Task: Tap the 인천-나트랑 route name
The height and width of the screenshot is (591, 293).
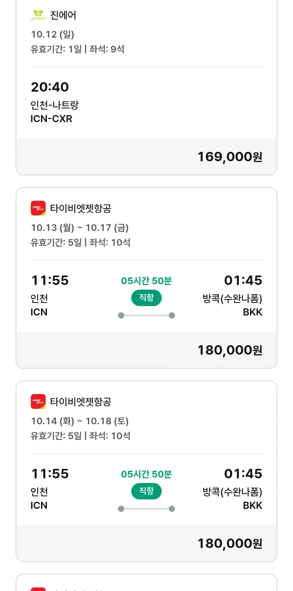Action: 55,105
